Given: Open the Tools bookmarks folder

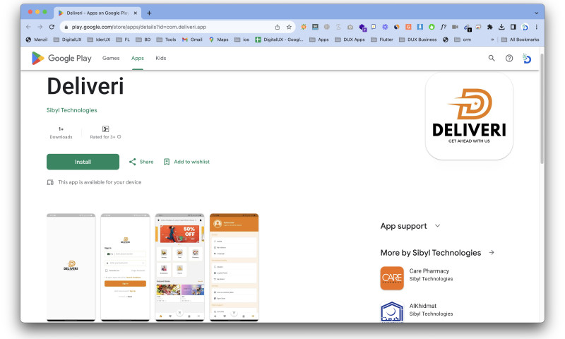Looking at the screenshot, I should click(167, 40).
